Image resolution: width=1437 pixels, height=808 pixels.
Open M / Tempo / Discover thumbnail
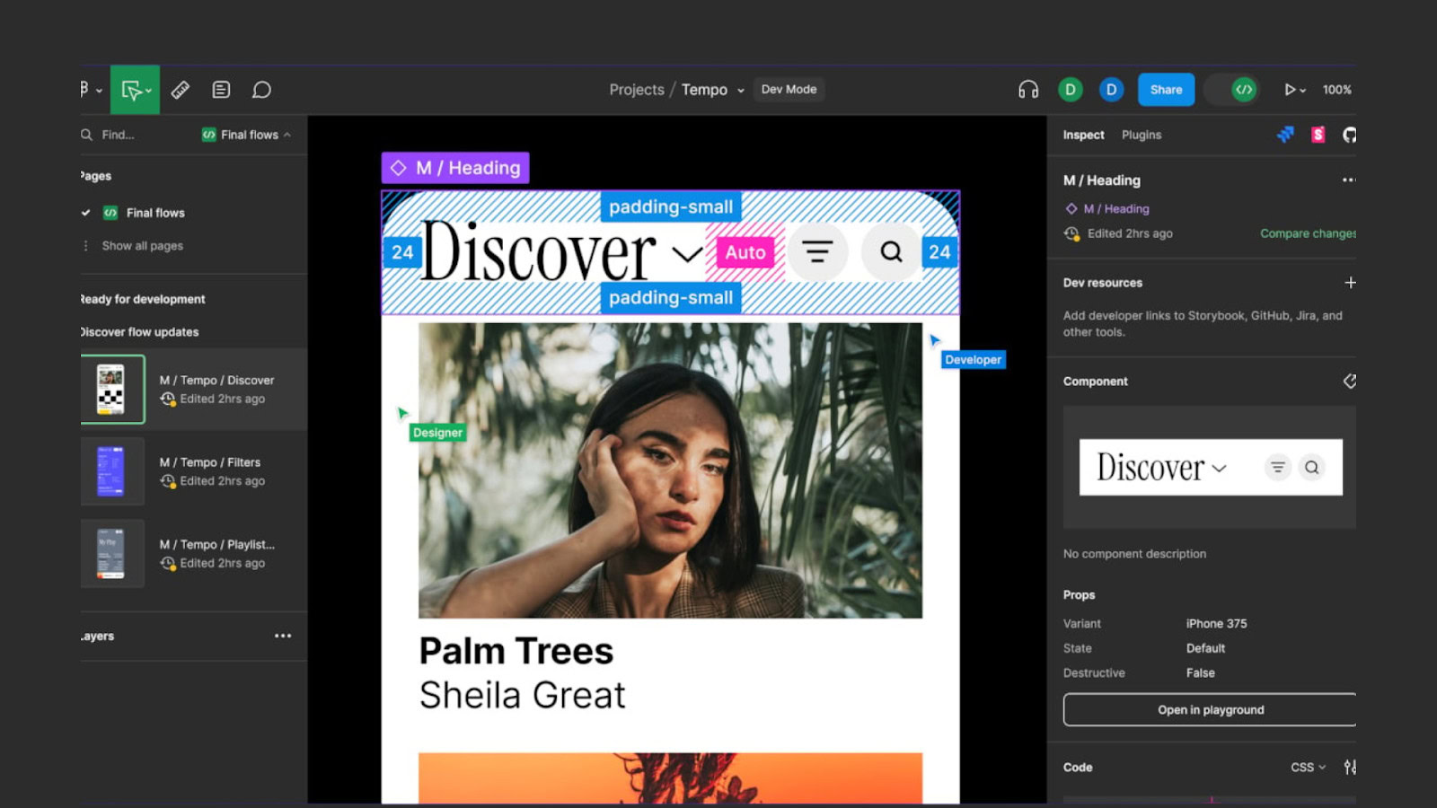coord(111,390)
